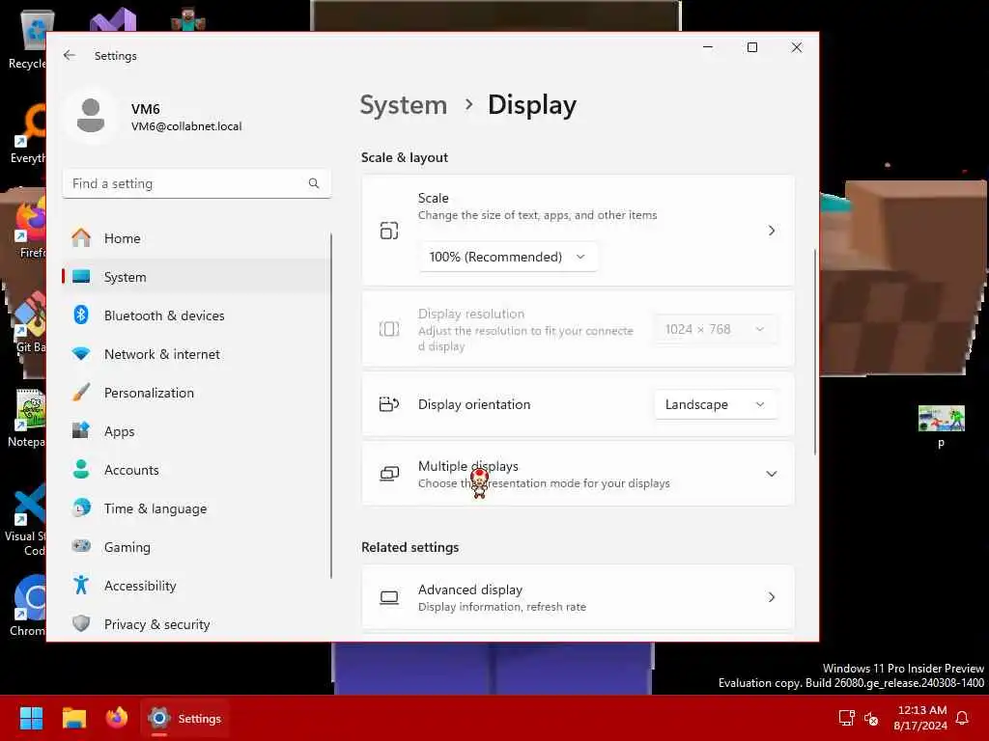Click the network tray icon
The height and width of the screenshot is (741, 989).
point(846,718)
